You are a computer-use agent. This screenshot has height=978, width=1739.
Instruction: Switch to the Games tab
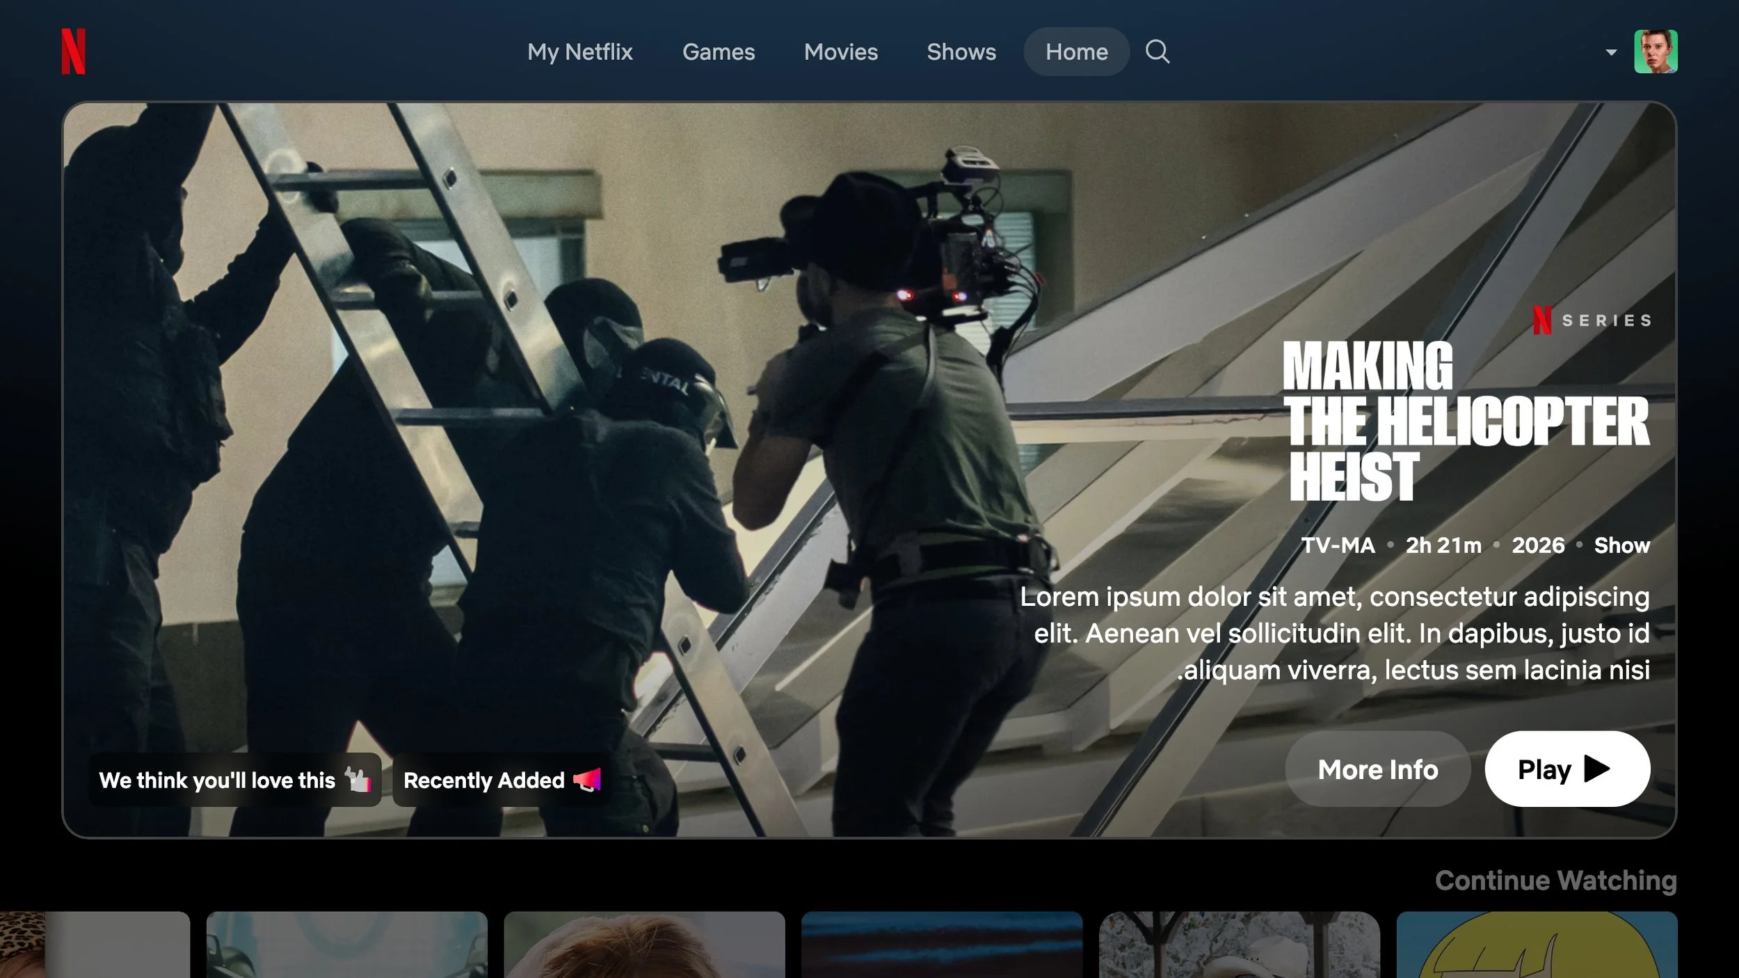pyautogui.click(x=719, y=51)
